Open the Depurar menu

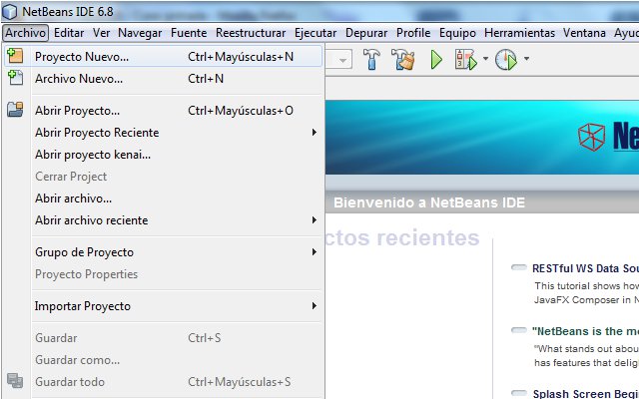coord(366,33)
